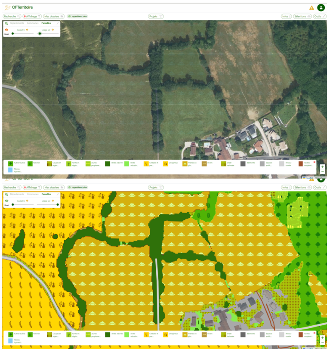The width and height of the screenshot is (330, 349).
Task: Expand the Projets dropdown in upper toolbar
Action: pyautogui.click(x=156, y=16)
